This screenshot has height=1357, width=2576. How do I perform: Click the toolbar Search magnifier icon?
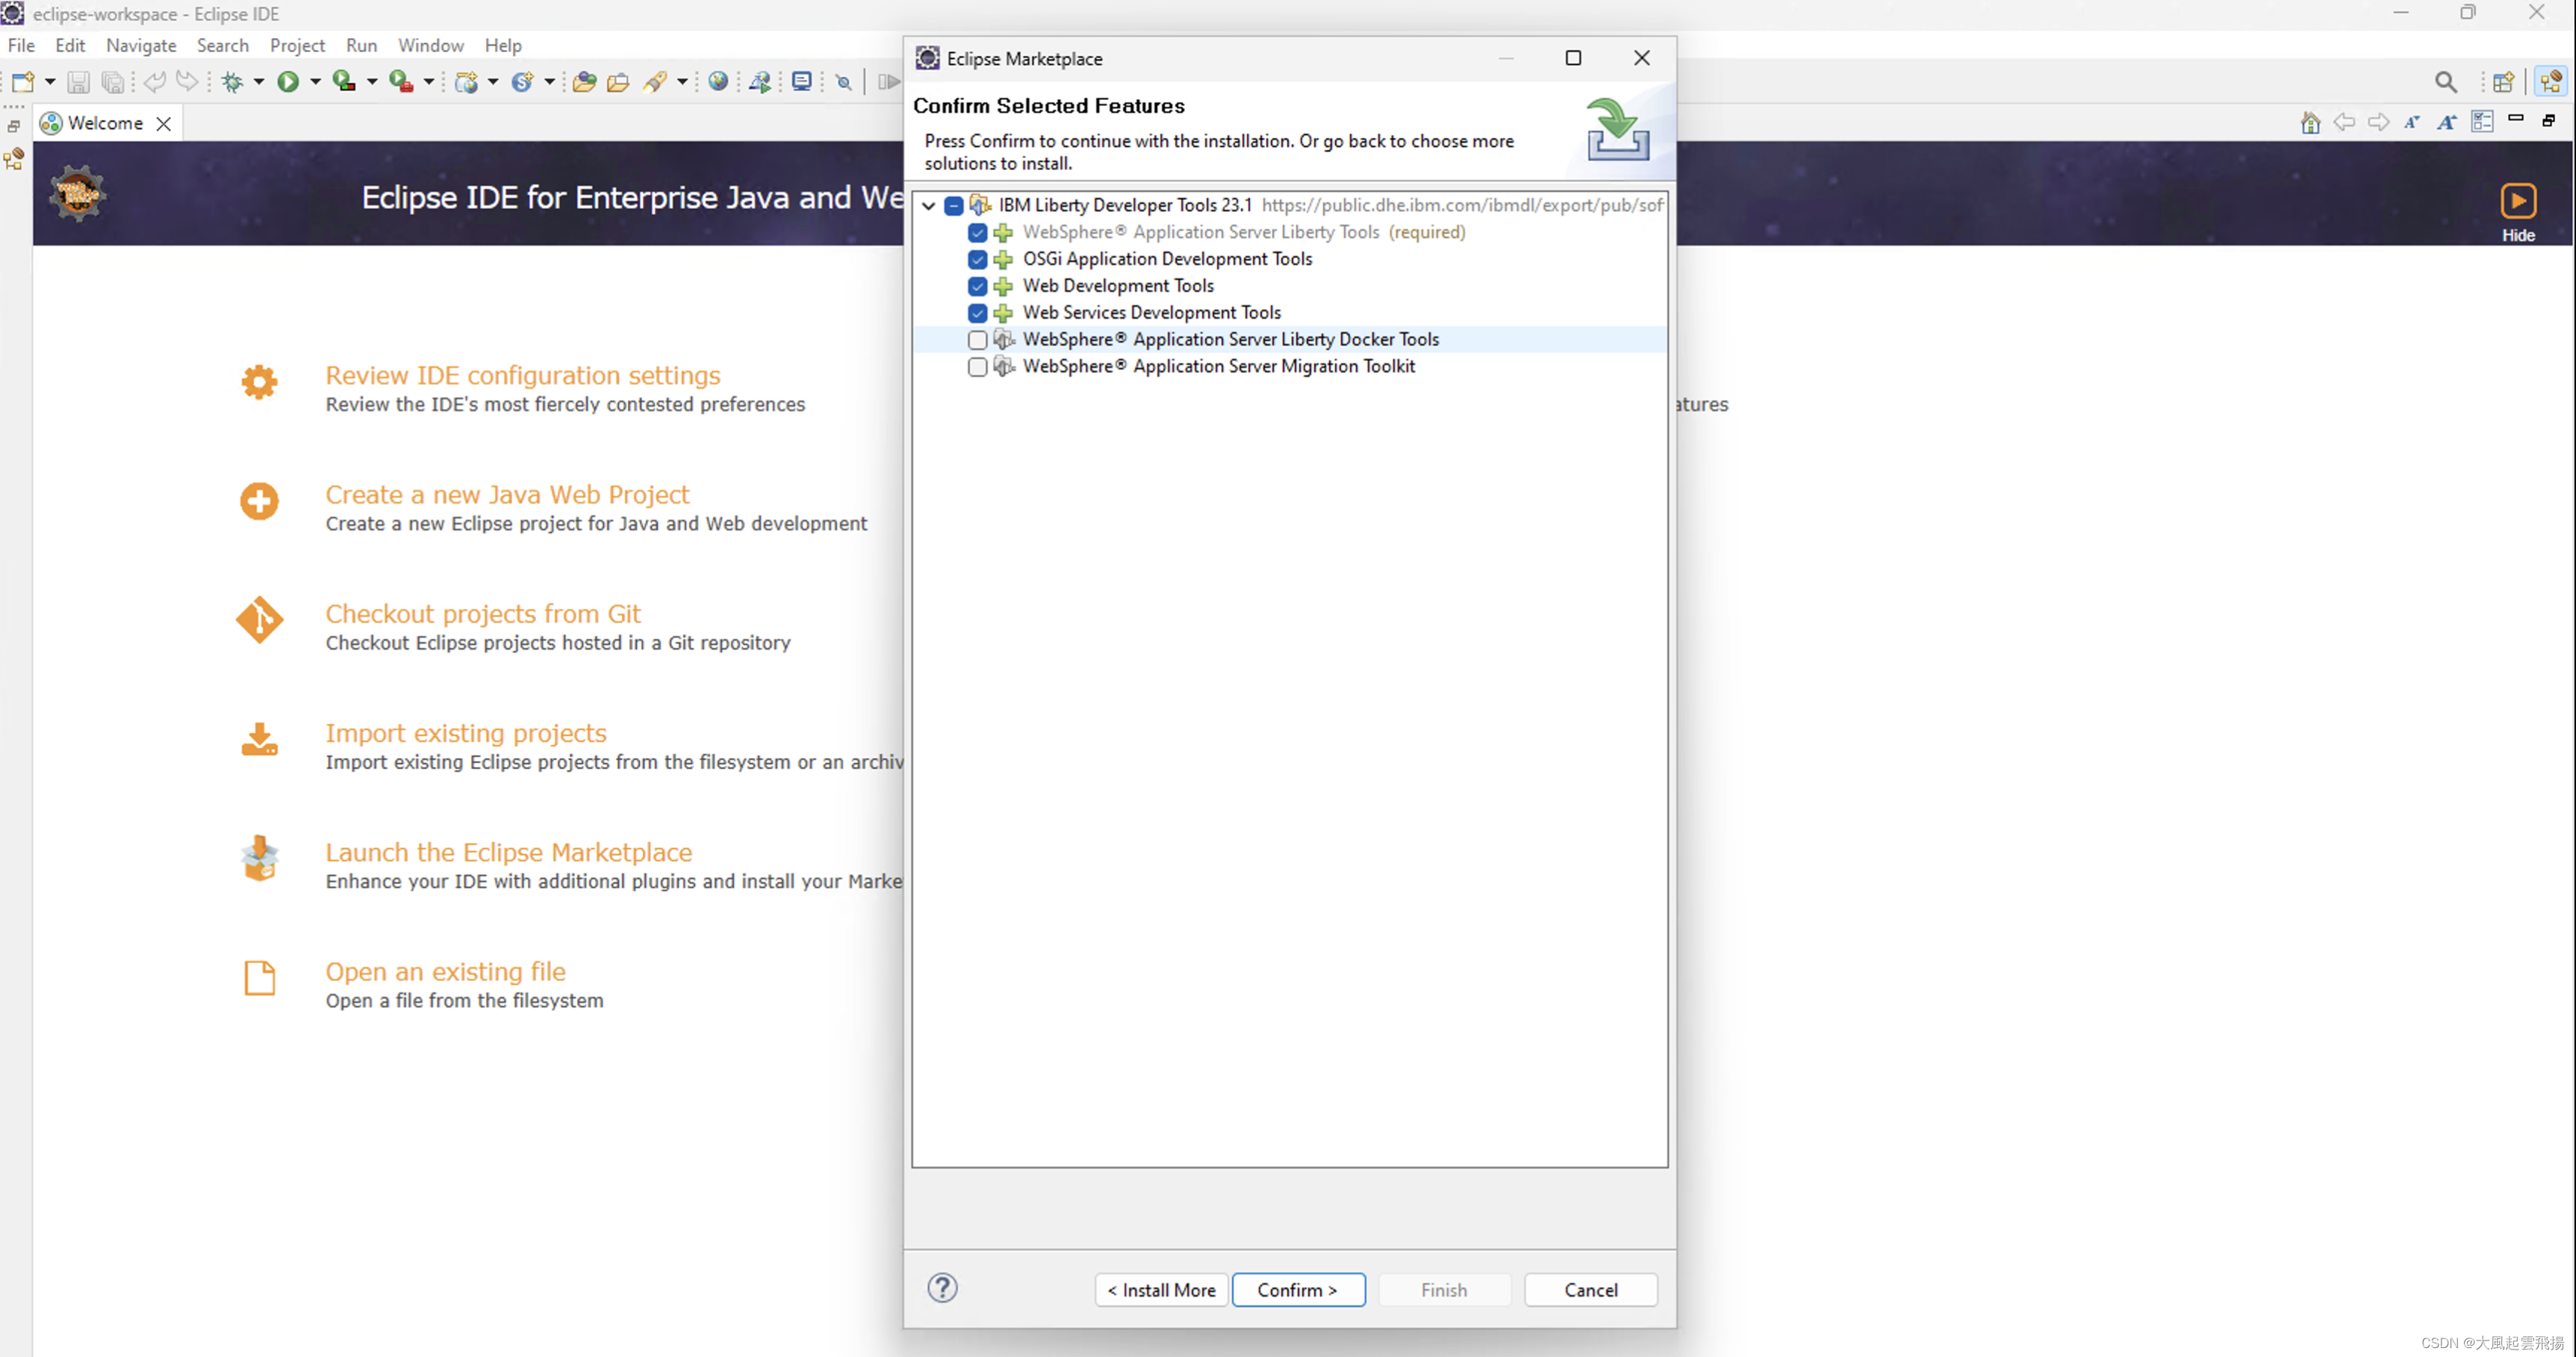[2445, 82]
